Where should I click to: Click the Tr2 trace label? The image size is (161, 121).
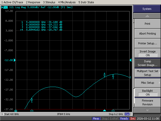[5, 7]
